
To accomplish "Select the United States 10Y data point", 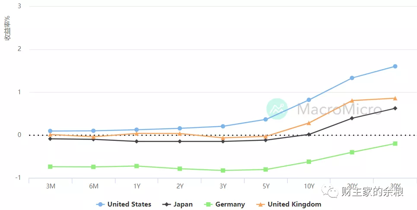I will click(x=309, y=100).
